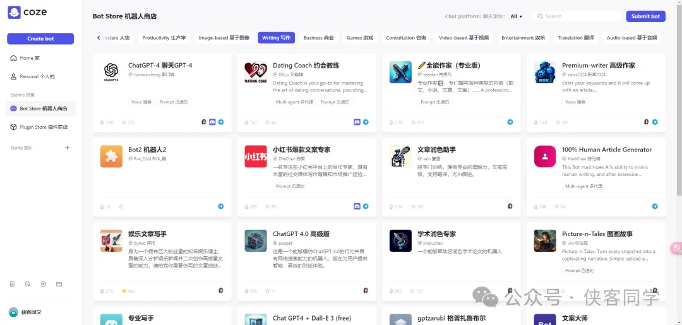
Task: Click the Discord icon on 小红书爆款文案专家 card
Action: 357,206
